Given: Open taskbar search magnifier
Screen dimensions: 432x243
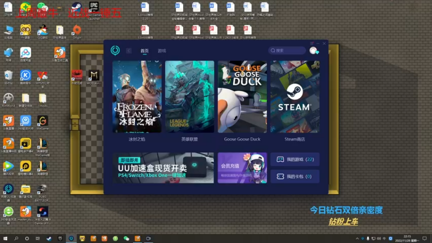Looking at the screenshot, I should click(16, 238).
